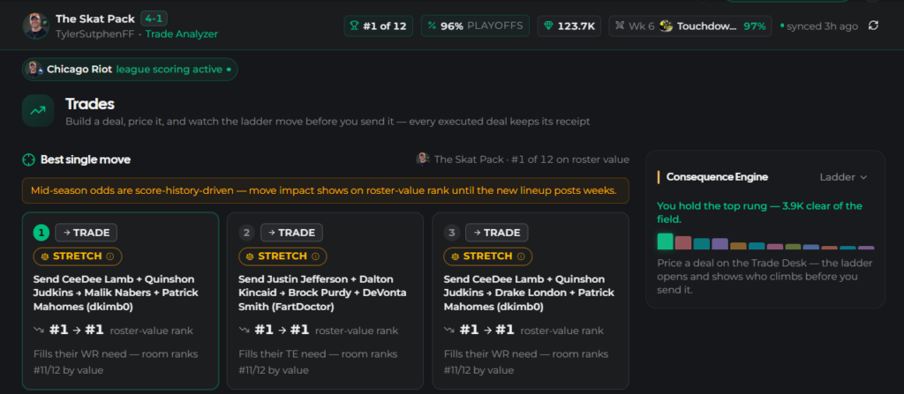904x394 pixels.
Task: Select the Justin Jefferson trade card
Action: (325, 301)
